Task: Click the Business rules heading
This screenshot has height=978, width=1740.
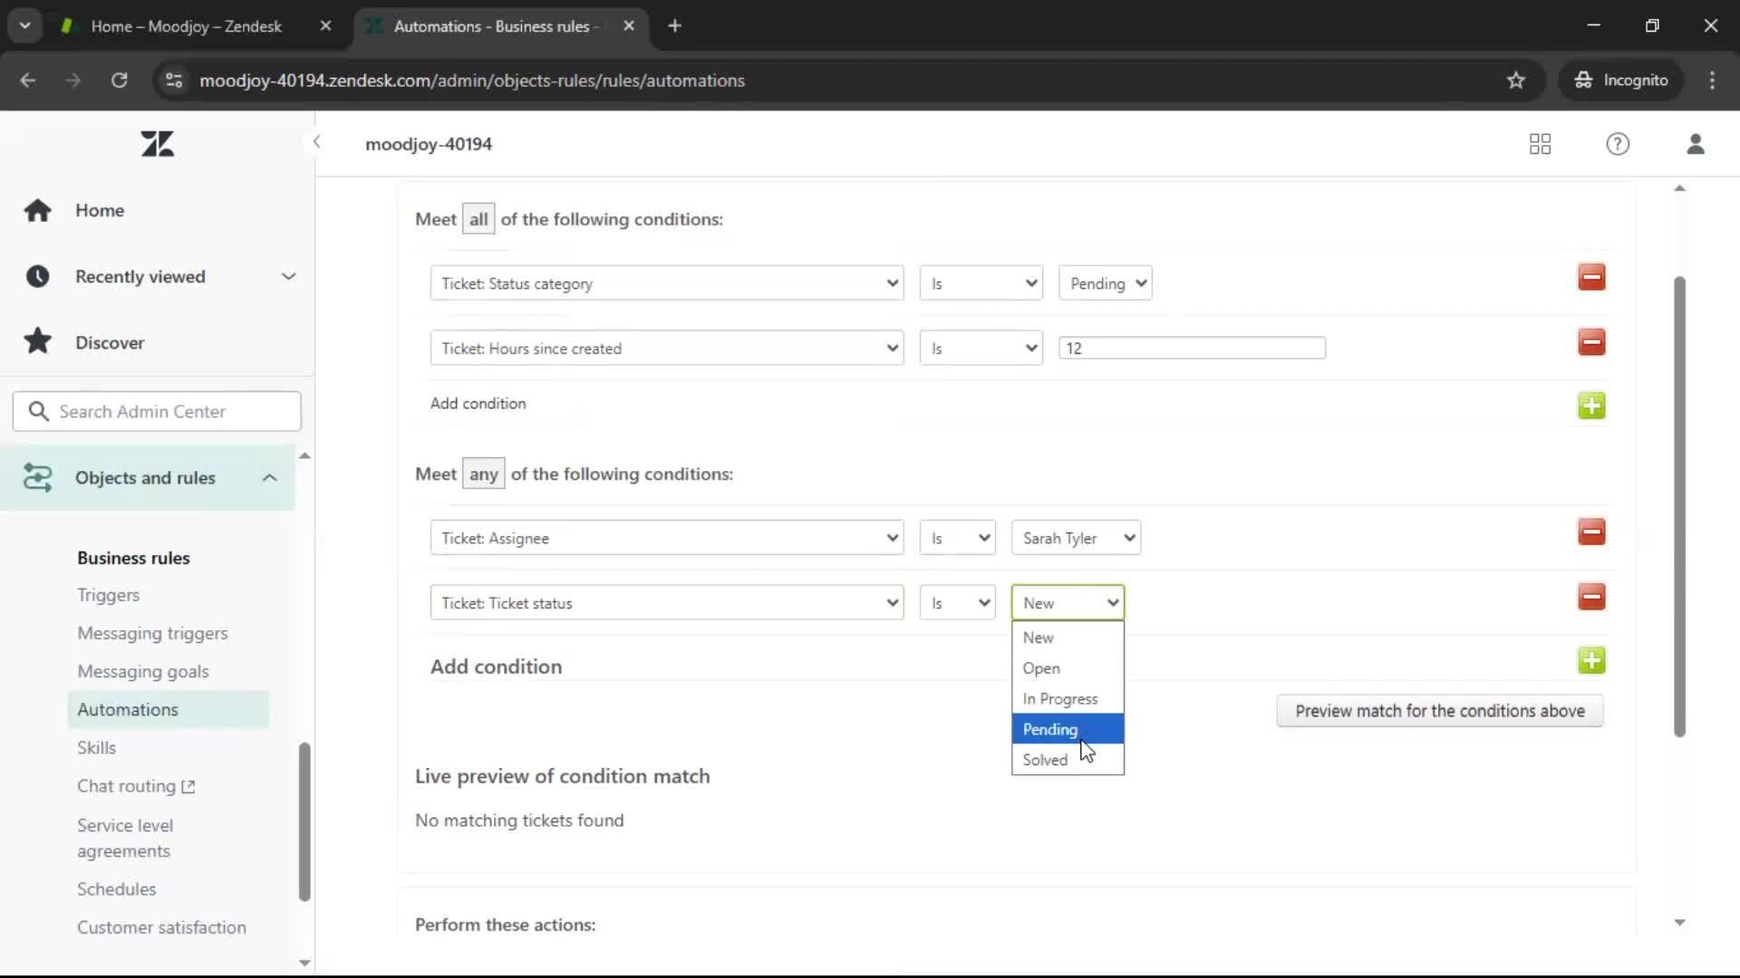Action: (133, 558)
